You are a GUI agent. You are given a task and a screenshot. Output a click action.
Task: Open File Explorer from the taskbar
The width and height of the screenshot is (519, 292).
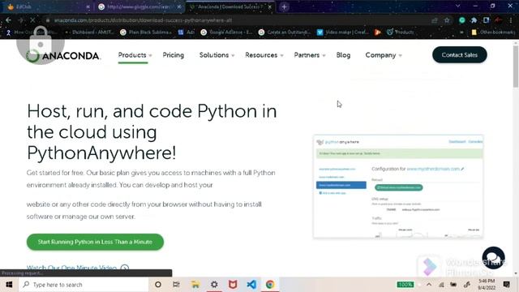[x=195, y=285]
